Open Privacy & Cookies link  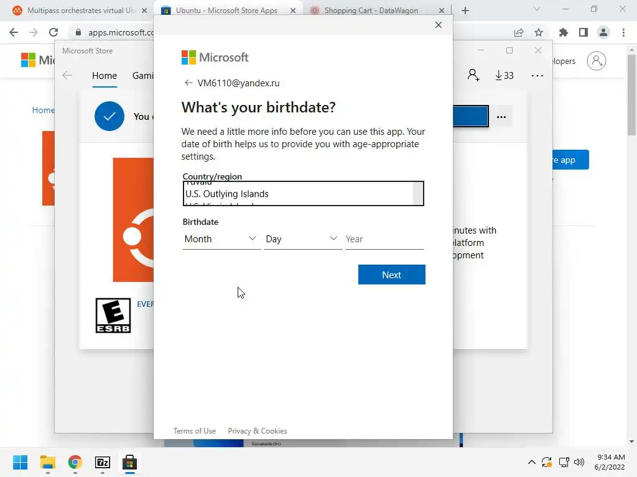point(257,431)
